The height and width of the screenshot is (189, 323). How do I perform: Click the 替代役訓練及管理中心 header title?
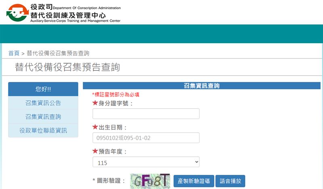tap(68, 15)
